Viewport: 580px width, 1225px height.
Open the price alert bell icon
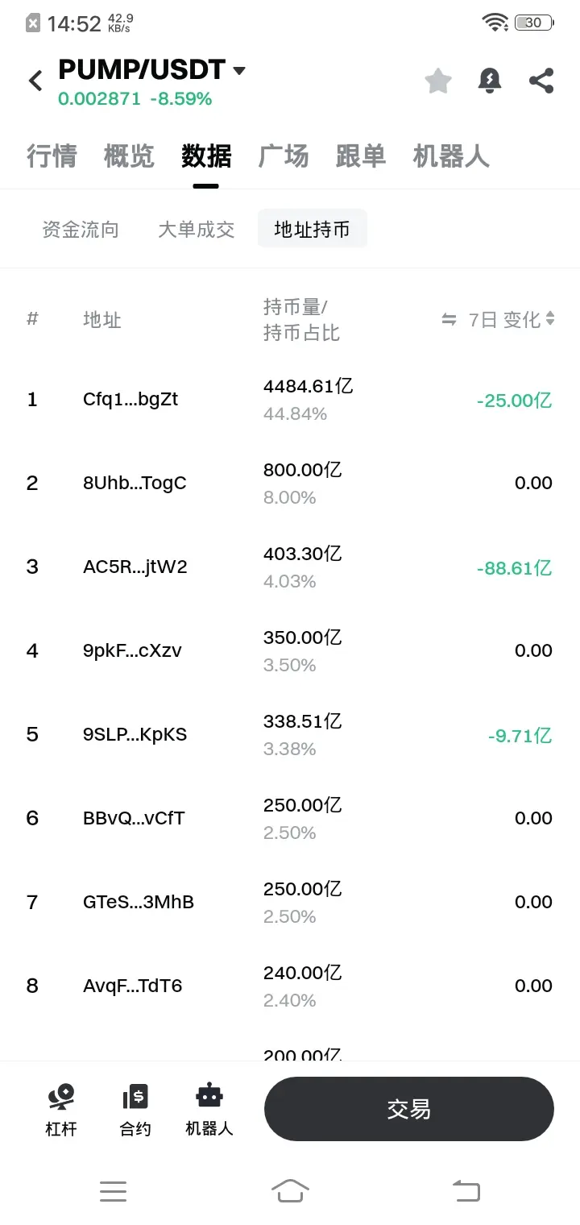pos(490,81)
